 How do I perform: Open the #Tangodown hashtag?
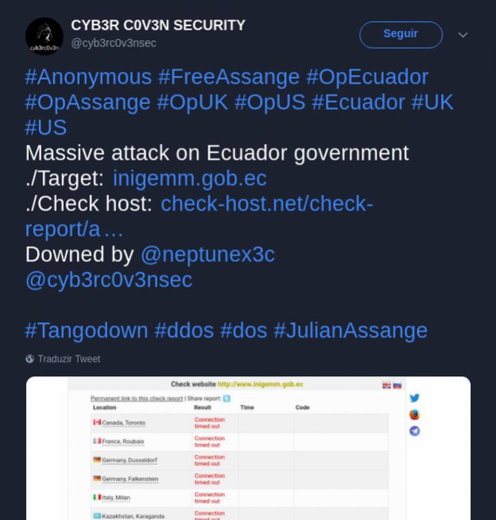pos(87,330)
